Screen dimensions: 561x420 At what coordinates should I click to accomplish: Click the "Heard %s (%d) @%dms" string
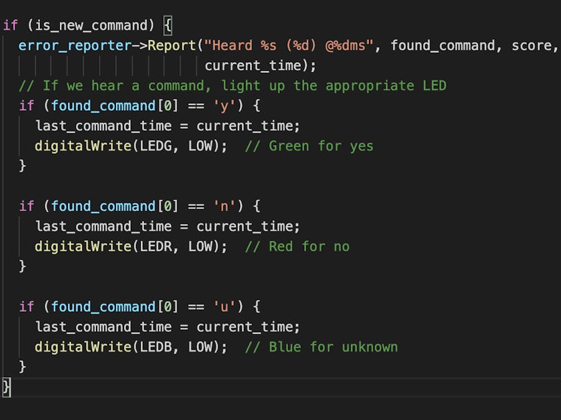point(289,45)
